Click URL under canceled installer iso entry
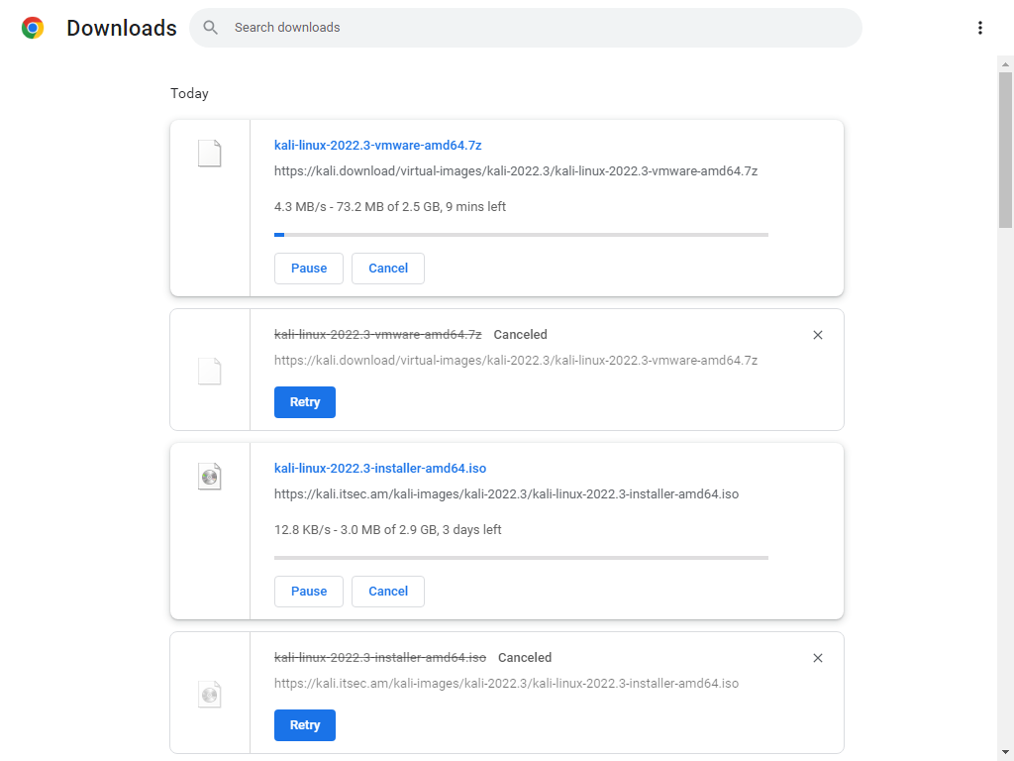The image size is (1014, 761). click(x=506, y=683)
